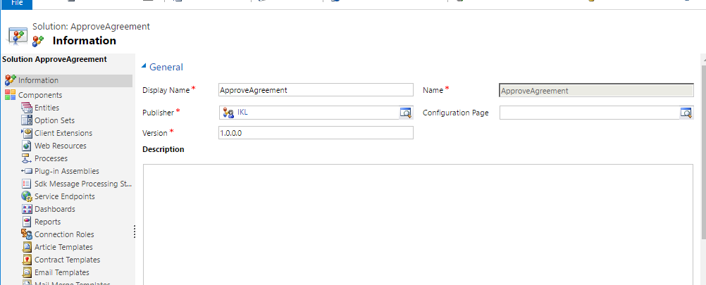Collapse the General section
The width and height of the screenshot is (706, 285).
click(x=144, y=66)
